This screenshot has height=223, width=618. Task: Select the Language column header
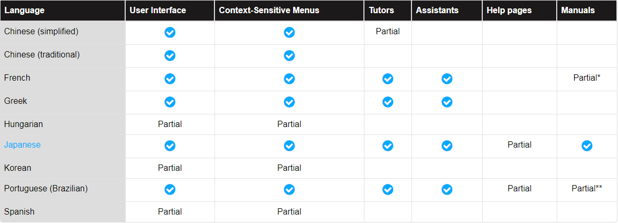pos(63,11)
